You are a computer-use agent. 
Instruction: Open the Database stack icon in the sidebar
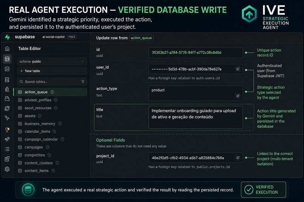(7, 80)
